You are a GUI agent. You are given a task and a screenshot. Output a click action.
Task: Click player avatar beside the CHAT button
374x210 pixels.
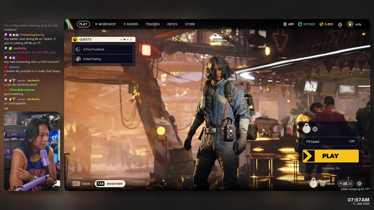point(314,183)
